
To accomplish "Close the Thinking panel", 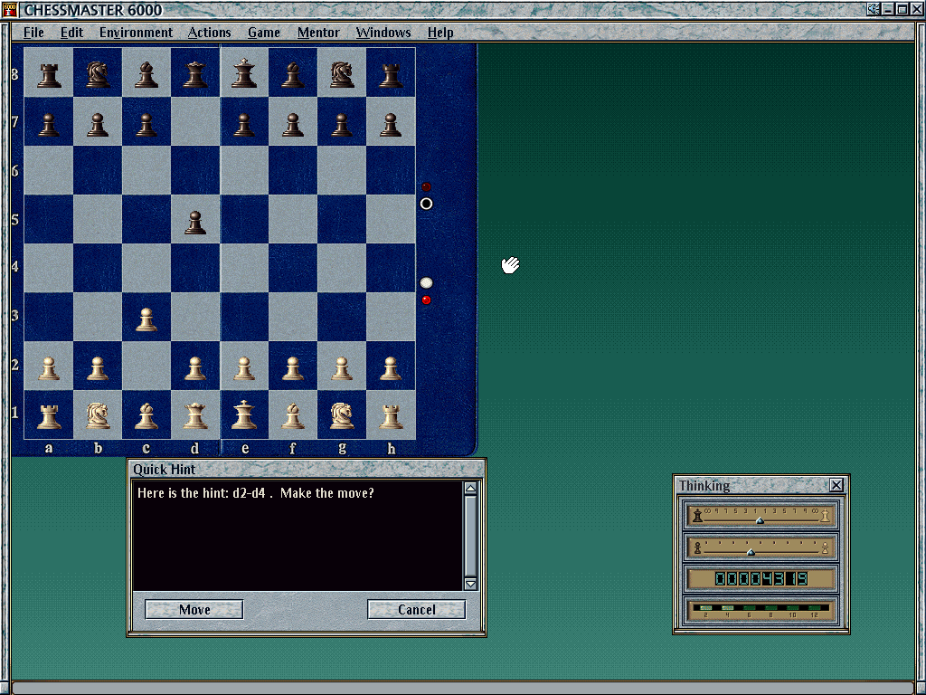I will click(x=836, y=485).
